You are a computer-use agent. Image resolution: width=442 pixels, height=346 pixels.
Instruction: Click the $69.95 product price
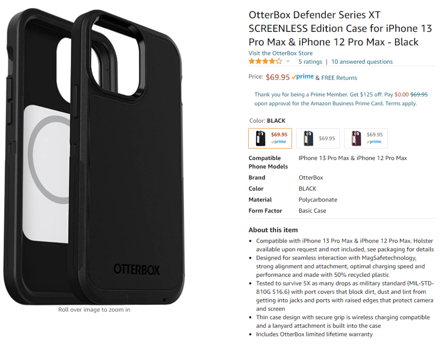click(278, 77)
